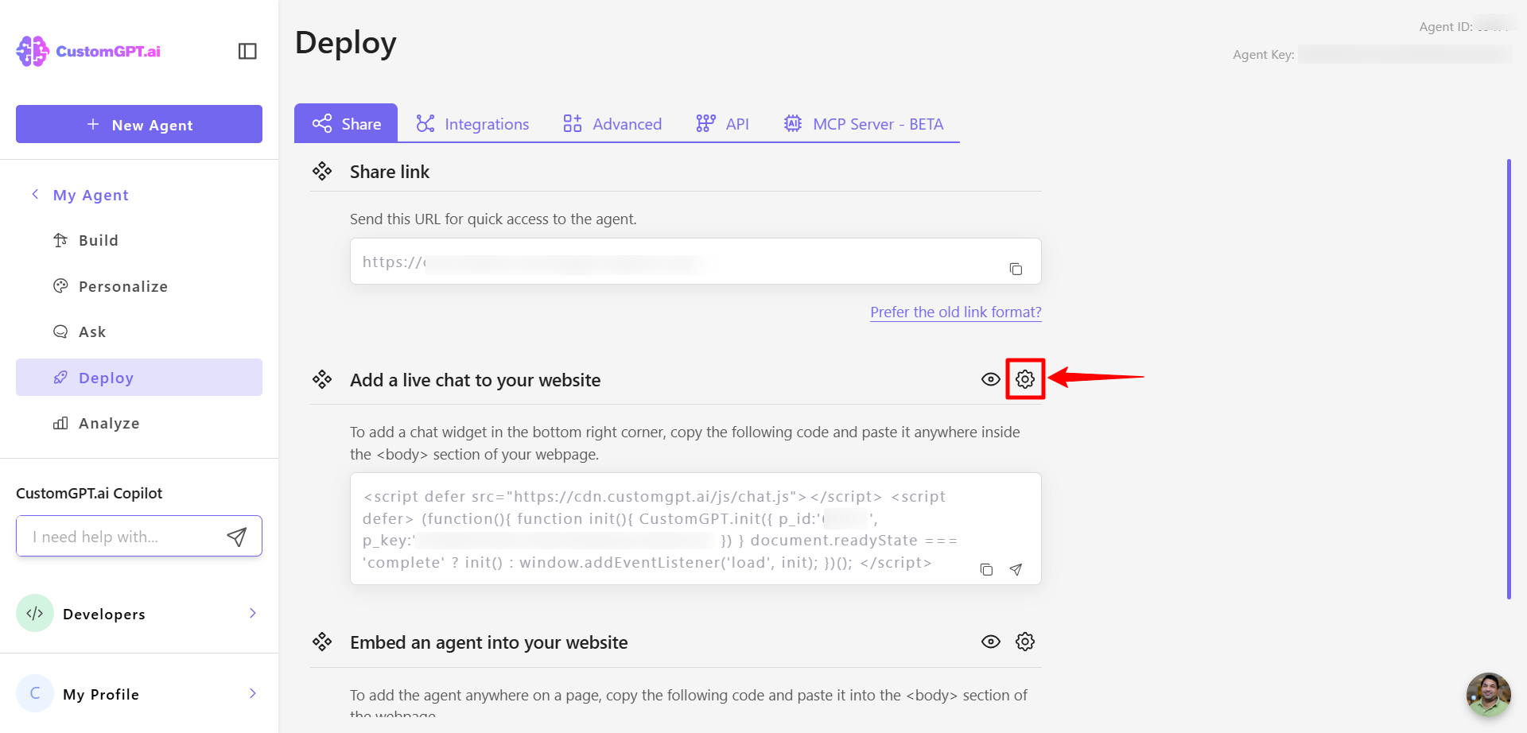The image size is (1527, 733).
Task: Click the Build crane icon
Action: point(60,240)
